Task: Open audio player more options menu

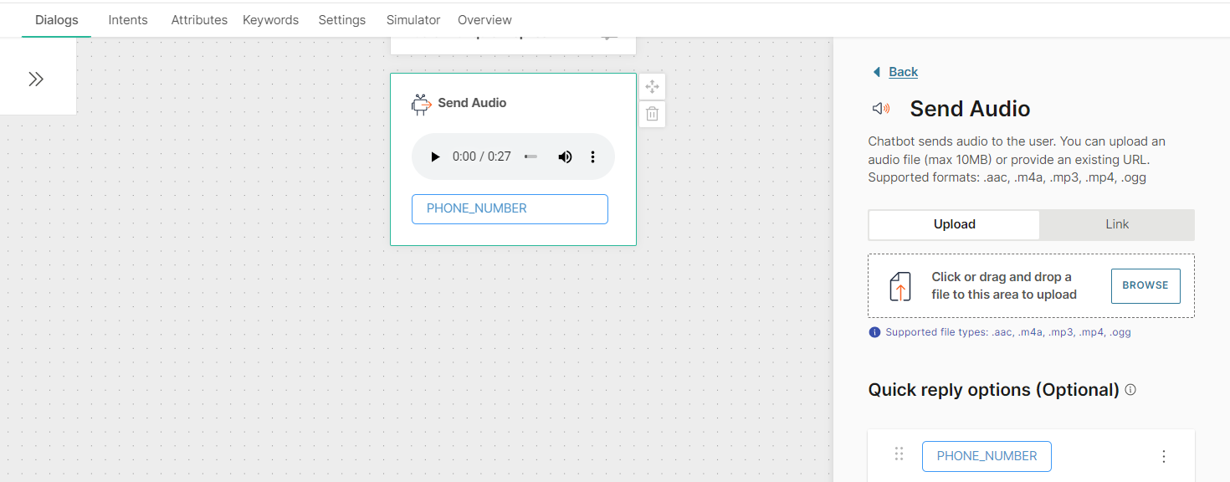Action: (x=592, y=156)
